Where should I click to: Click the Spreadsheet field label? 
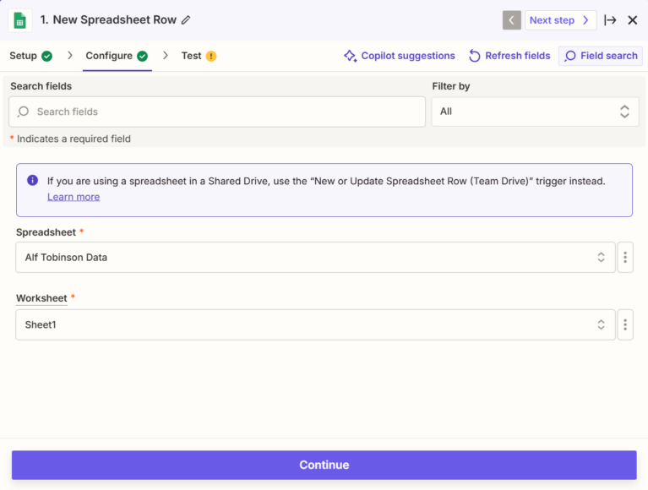point(46,232)
